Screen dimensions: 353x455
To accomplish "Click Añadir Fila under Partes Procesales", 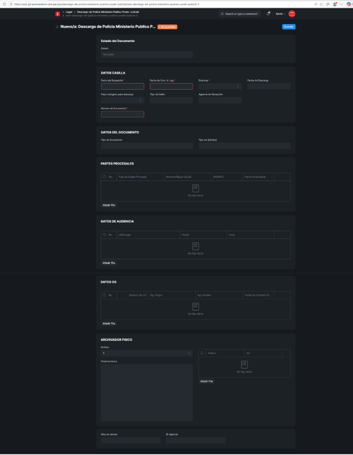I will (109, 205).
